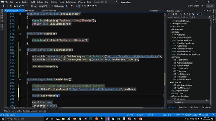Screen dimensions: 216x121
Task: Click the Live Share button
Action: pos(193,6)
